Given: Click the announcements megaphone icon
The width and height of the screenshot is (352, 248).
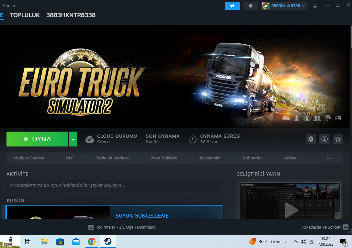Looking at the screenshot, I should pos(233,6).
